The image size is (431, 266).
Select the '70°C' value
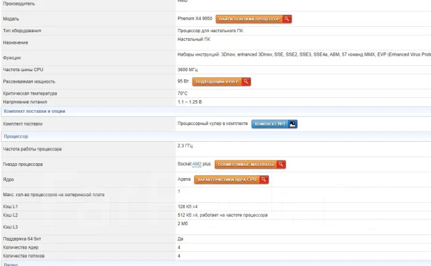(183, 93)
